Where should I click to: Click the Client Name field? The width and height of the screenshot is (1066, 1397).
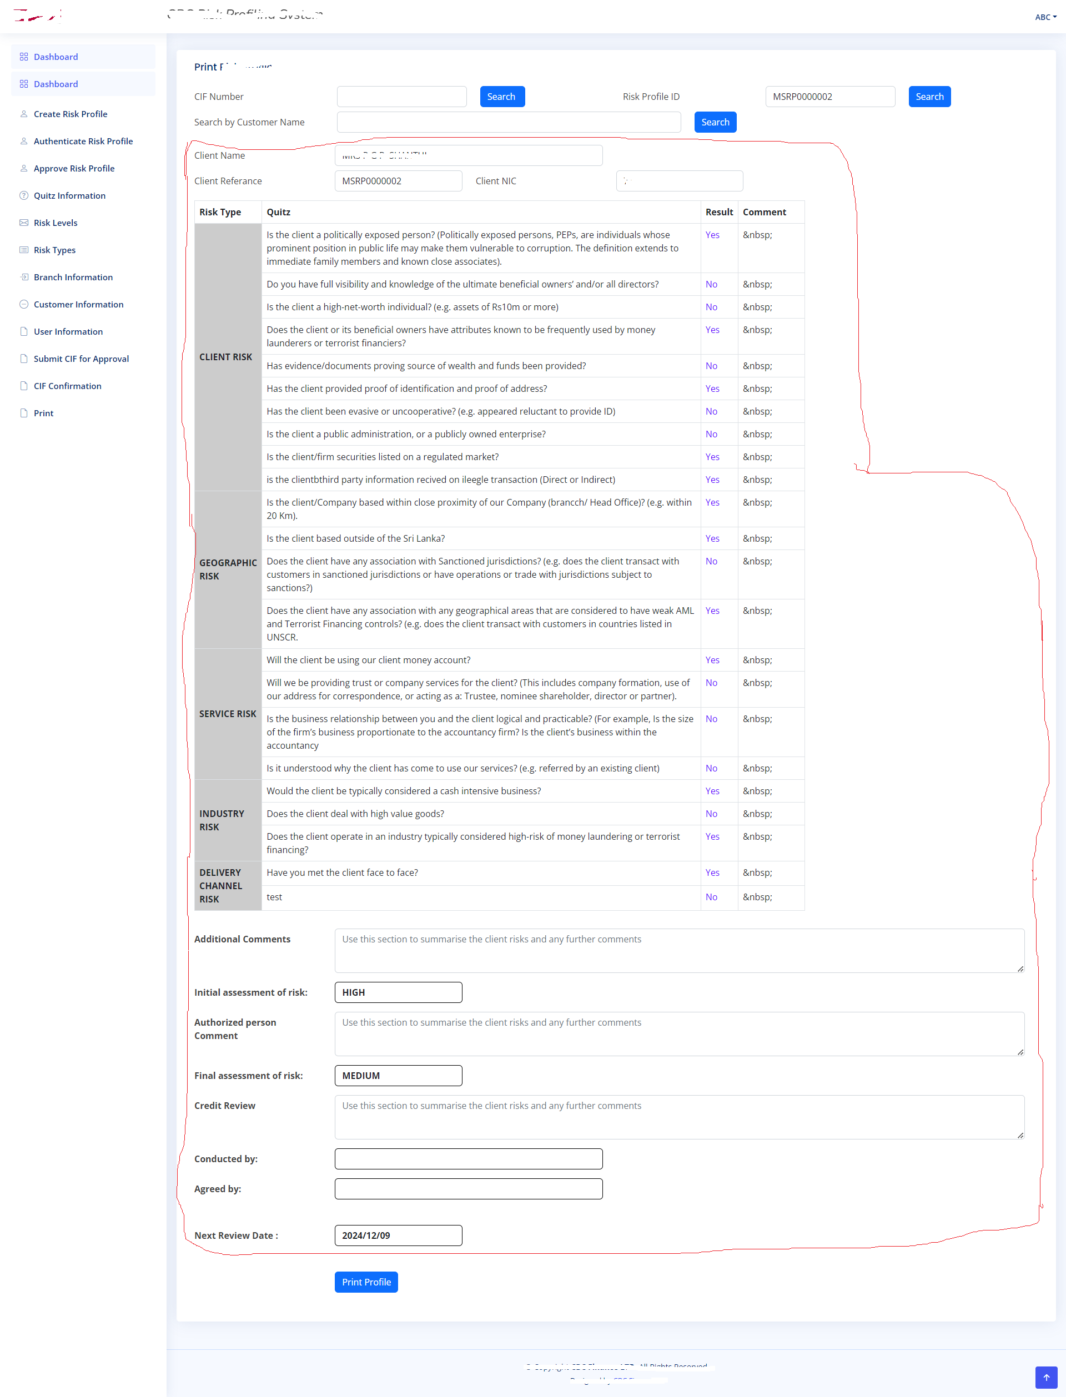click(x=468, y=155)
